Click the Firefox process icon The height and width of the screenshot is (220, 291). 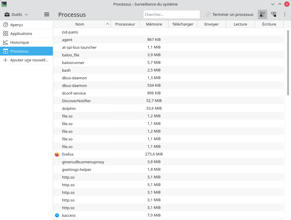[57, 154]
